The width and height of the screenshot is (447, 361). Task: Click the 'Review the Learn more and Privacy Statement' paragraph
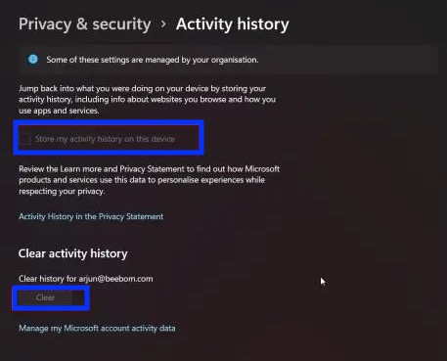(x=149, y=180)
